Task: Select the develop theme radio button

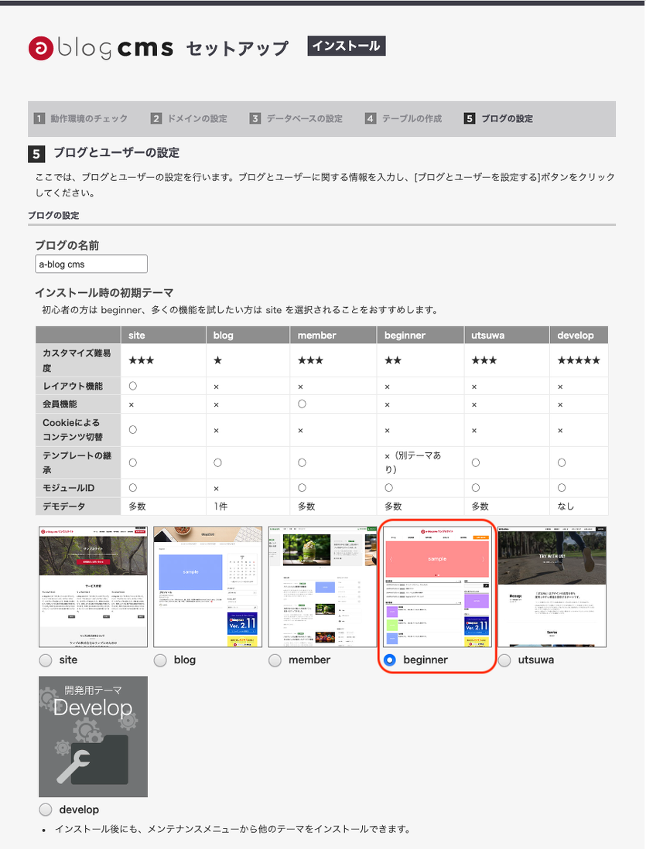Action: 46,810
